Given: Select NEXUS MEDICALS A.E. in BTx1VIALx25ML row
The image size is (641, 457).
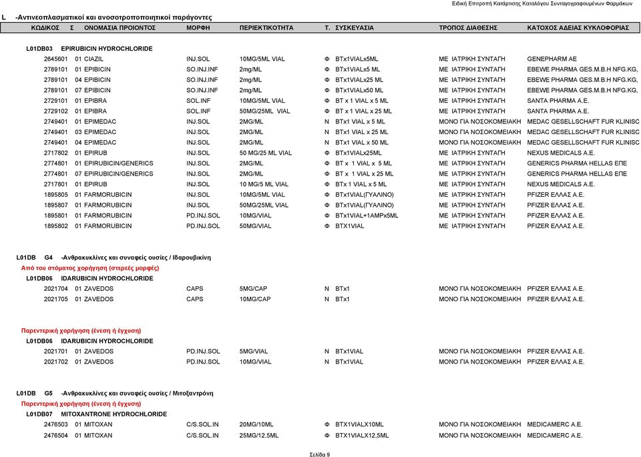Looking at the screenshot, I should click(561, 153).
